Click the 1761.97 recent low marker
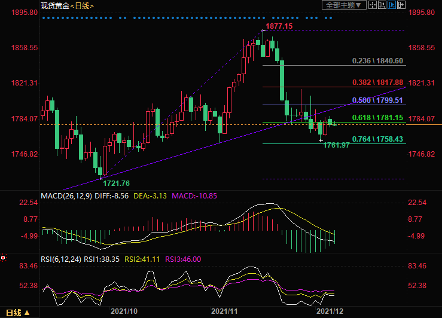This screenshot has width=442, height=318. click(x=336, y=145)
